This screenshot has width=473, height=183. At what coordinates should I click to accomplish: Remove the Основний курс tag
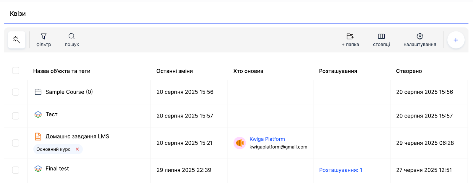tap(77, 149)
